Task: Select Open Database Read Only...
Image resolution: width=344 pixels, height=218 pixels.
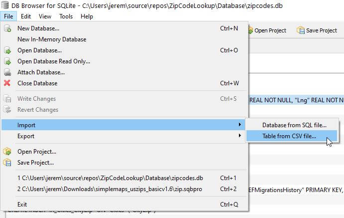Action: 124,61
